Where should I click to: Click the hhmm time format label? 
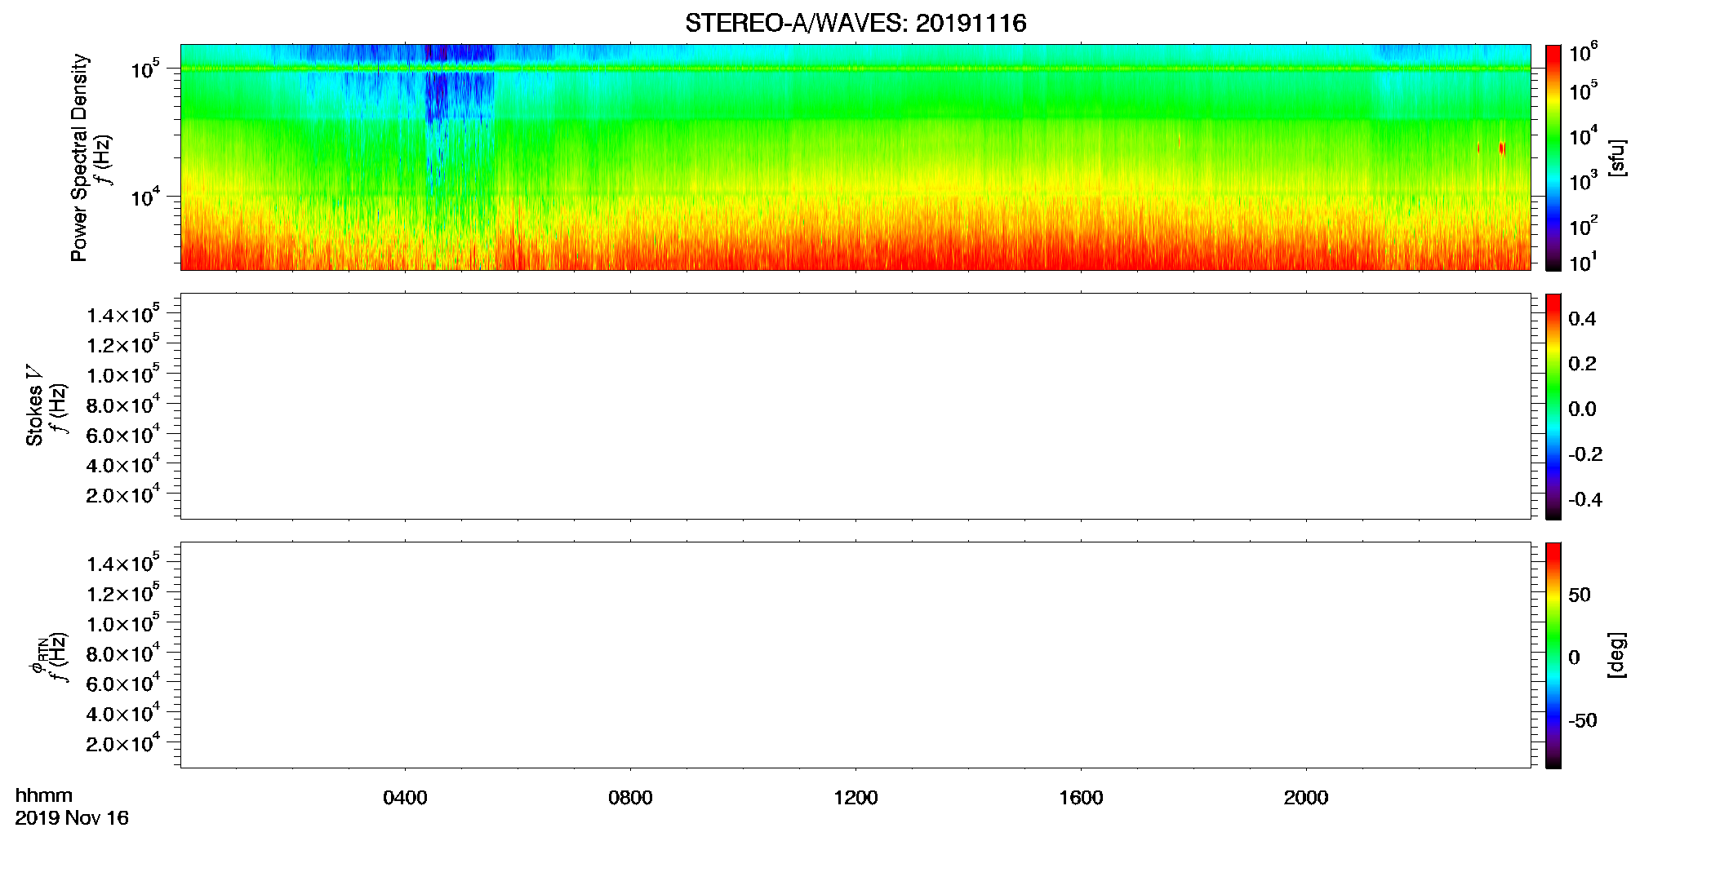(x=44, y=795)
